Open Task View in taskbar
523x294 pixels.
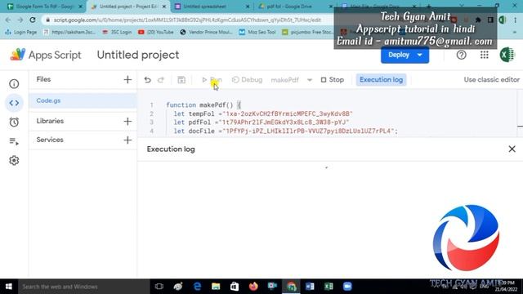159,287
